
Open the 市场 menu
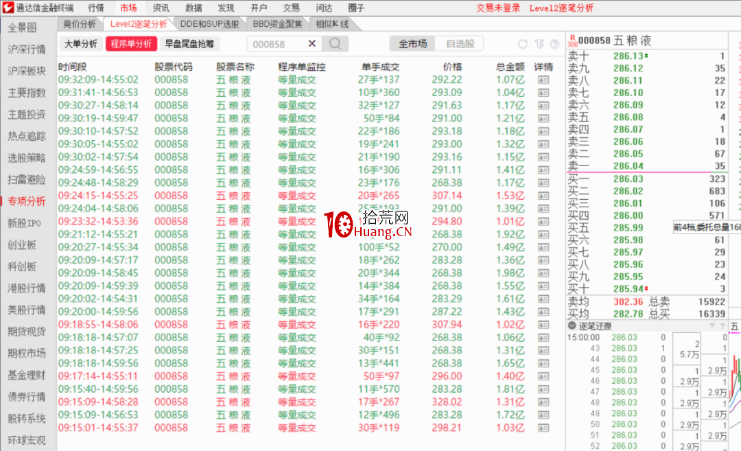tap(128, 8)
